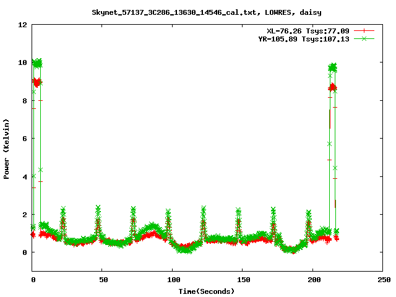Click x-axis tick label '100'
Image resolution: width=396 pixels, height=297 pixels.
coord(174,280)
